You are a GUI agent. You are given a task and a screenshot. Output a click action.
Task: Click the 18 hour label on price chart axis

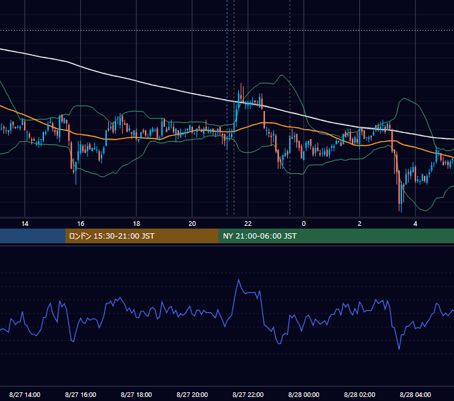(x=136, y=224)
